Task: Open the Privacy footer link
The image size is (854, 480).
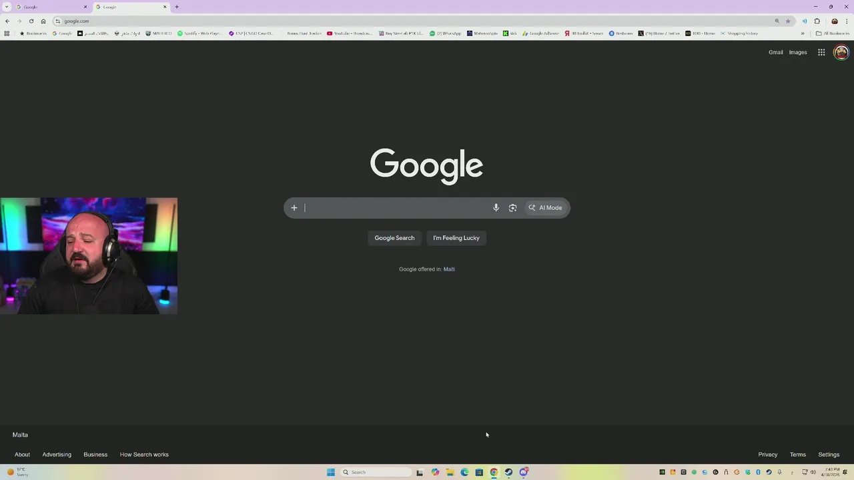Action: 768,455
